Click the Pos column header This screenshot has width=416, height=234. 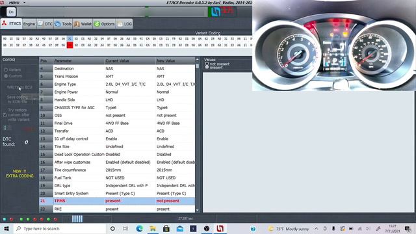pyautogui.click(x=46, y=60)
